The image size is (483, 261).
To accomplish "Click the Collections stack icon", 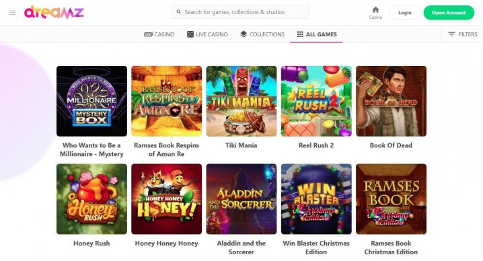I will (x=244, y=34).
